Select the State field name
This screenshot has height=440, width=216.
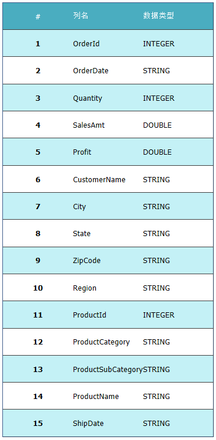pyautogui.click(x=82, y=233)
